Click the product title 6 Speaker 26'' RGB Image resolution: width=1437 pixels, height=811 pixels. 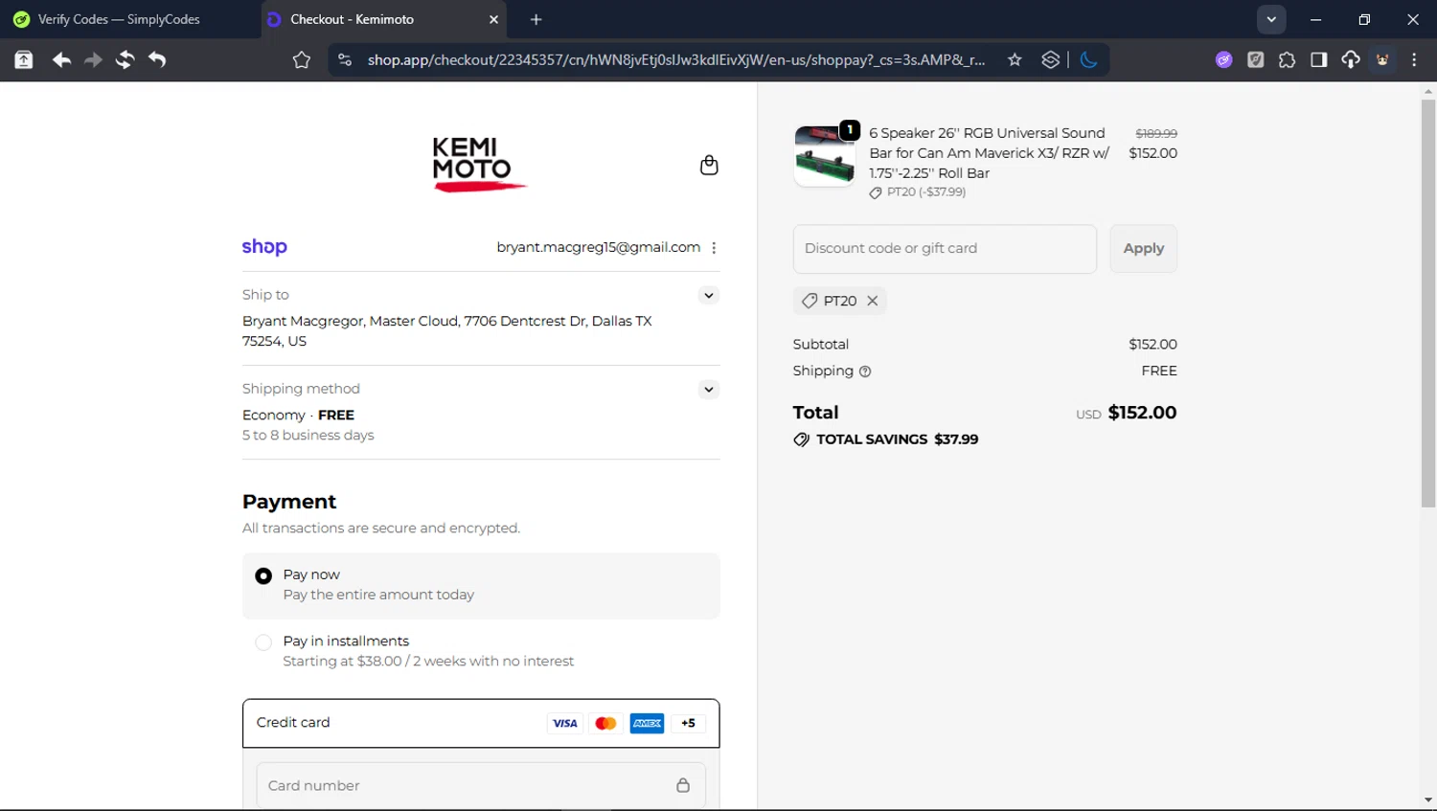989,153
